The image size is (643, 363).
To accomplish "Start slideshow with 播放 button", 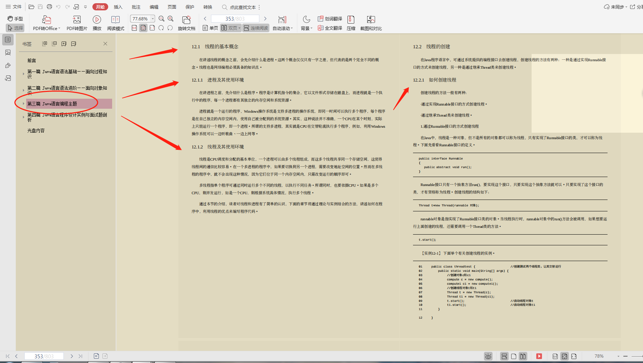I will [x=97, y=23].
